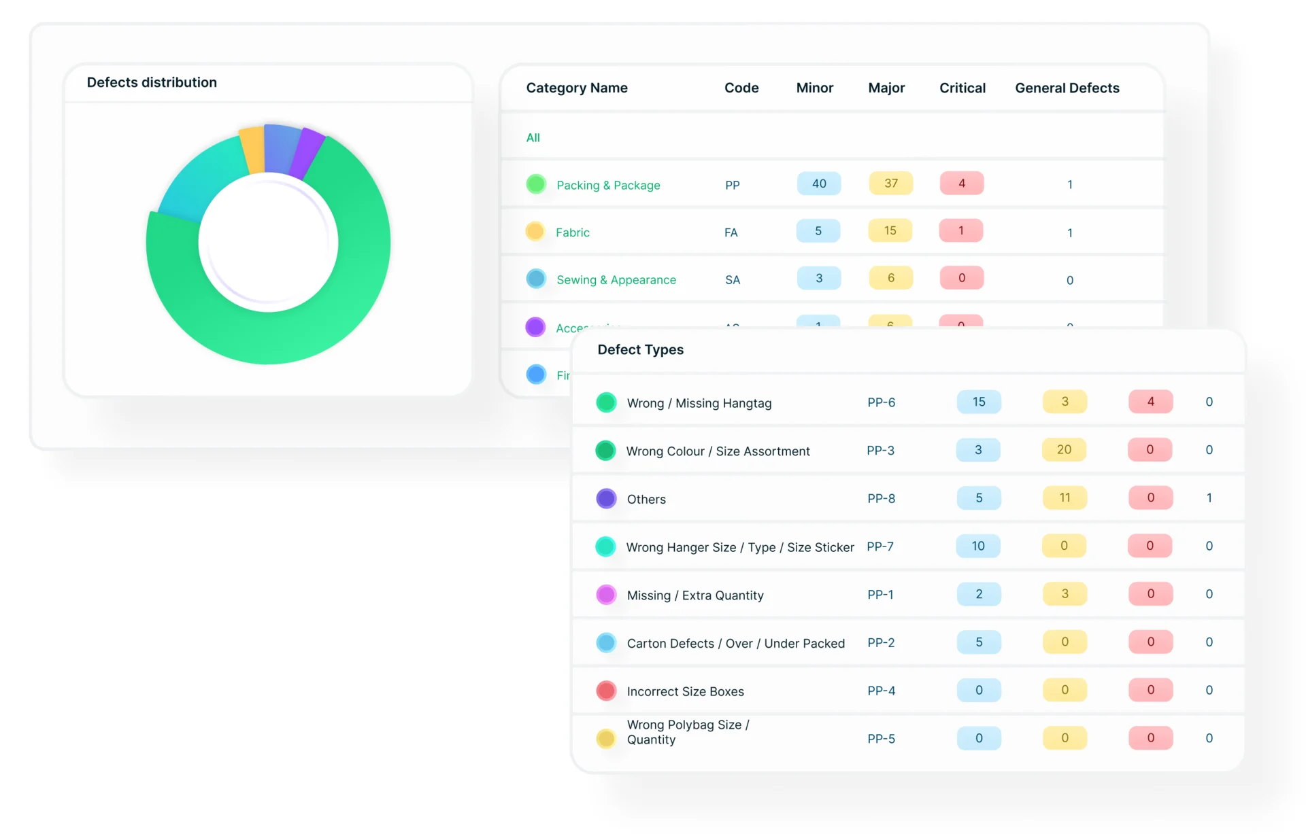This screenshot has width=1306, height=834.
Task: Open the Fabric category
Action: (573, 232)
